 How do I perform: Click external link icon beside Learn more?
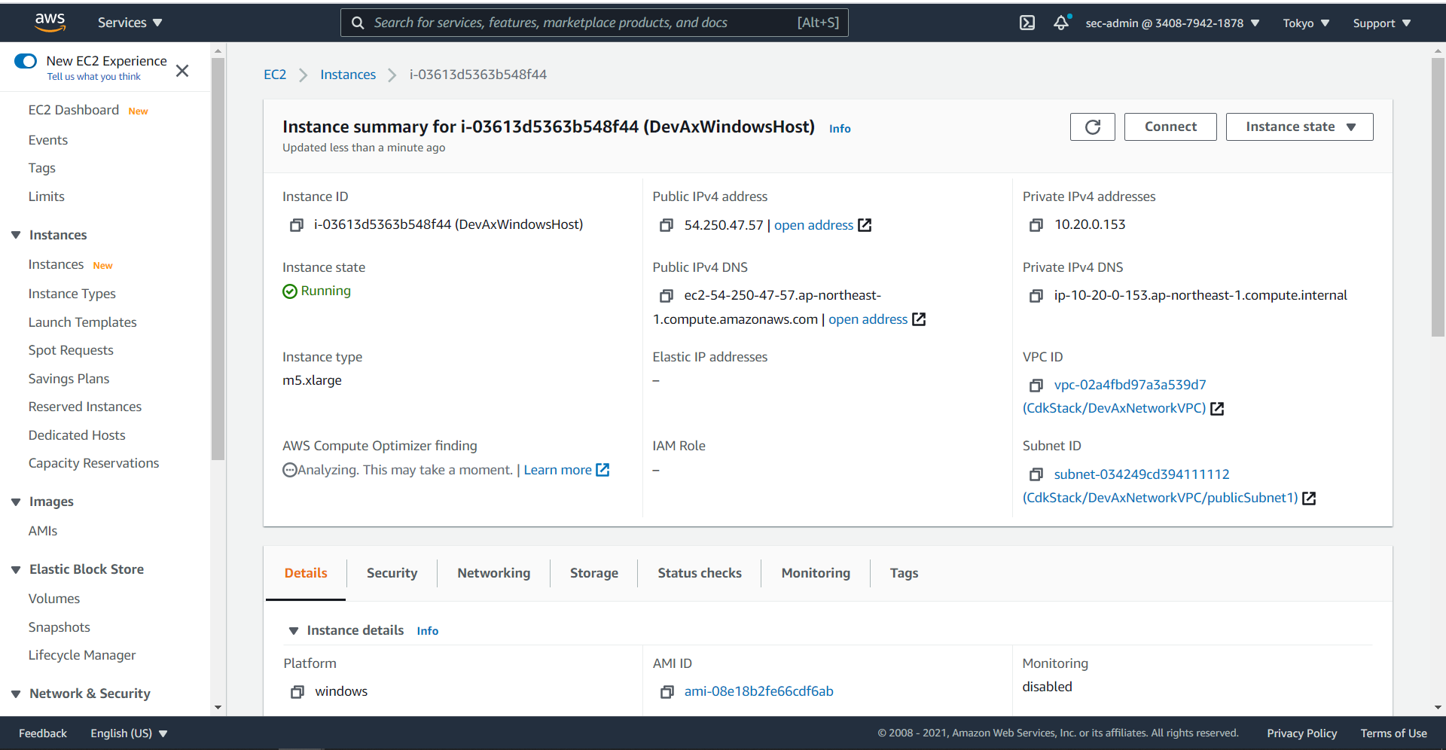coord(602,470)
